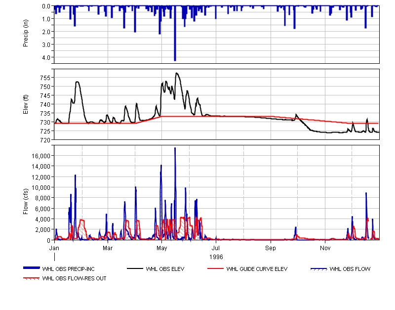Click the May label on the time axis
Viewport: 395px width, 310px height.
click(162, 247)
